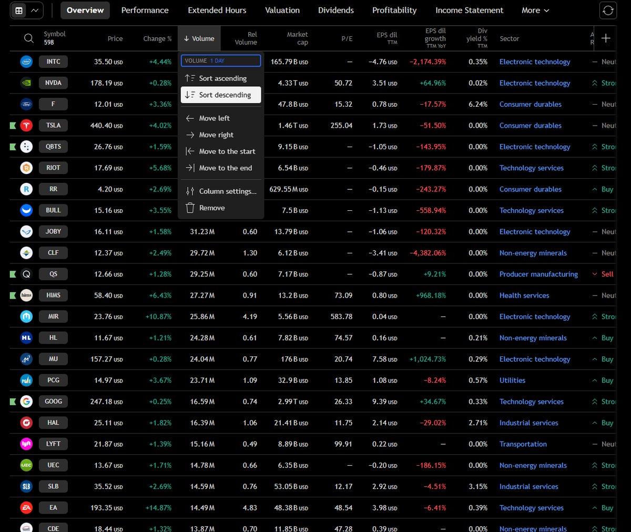Screen dimensions: 631x532
Task: Click the NVIDIA NVDA logo icon
Action: click(x=26, y=83)
